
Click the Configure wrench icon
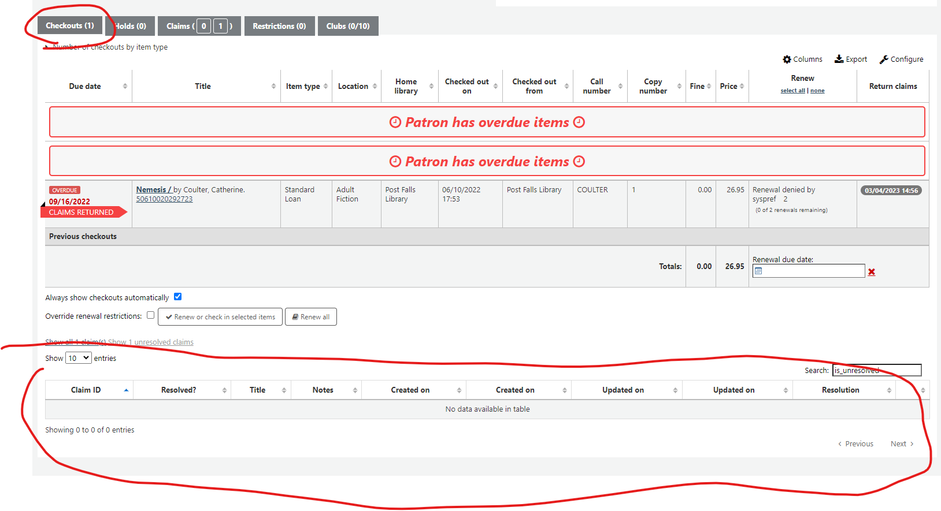pos(884,59)
